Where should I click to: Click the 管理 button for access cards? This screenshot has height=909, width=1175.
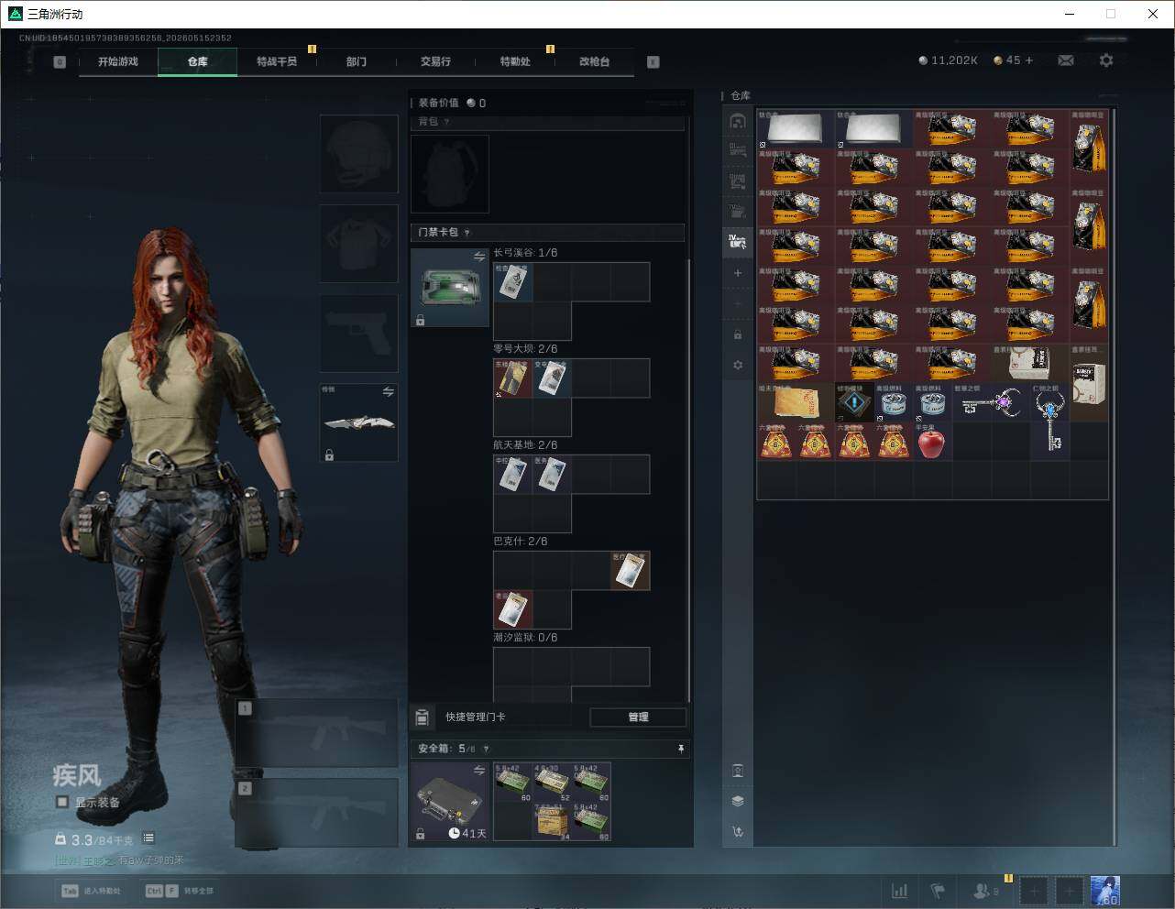[x=638, y=717]
